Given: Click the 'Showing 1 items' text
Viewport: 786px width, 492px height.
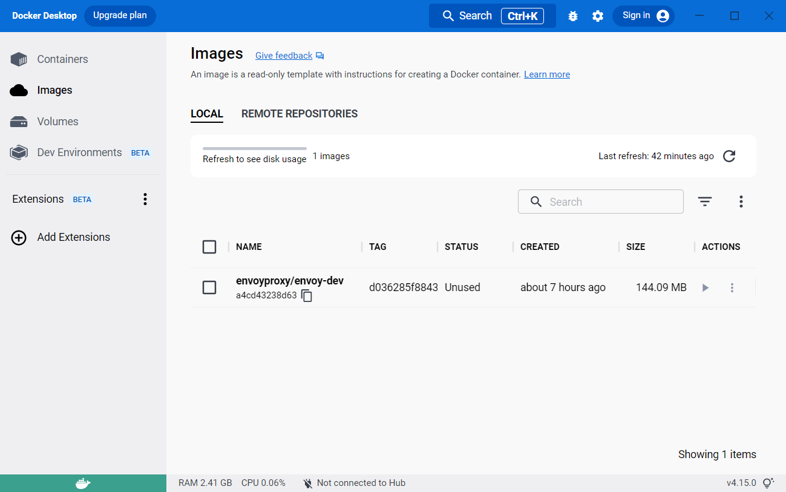Looking at the screenshot, I should [x=717, y=454].
